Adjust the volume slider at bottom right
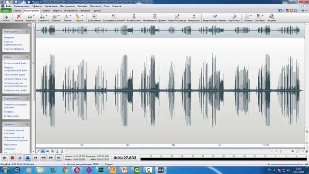The image size is (309, 174). click(287, 164)
